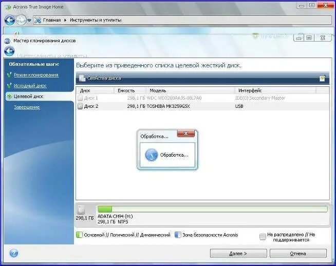Image resolution: width=336 pixels, height=266 pixels.
Task: Click disabled Диск 1 WDC row
Action: (202, 98)
